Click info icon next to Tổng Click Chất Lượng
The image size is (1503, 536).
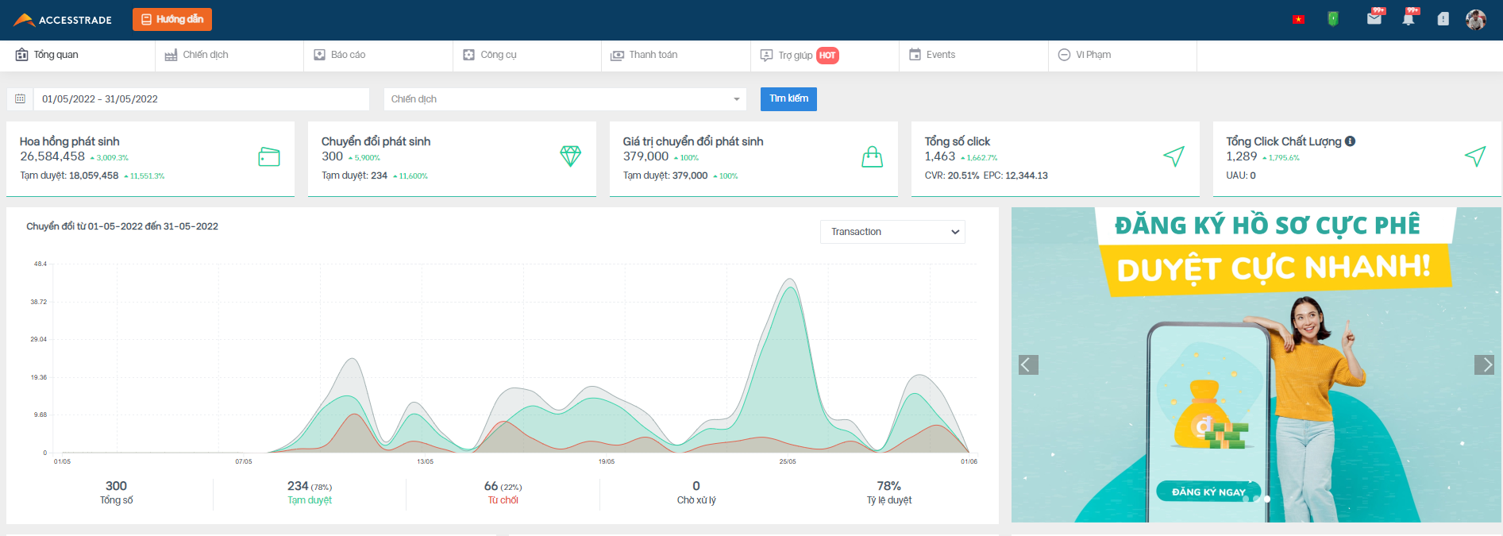(1350, 141)
